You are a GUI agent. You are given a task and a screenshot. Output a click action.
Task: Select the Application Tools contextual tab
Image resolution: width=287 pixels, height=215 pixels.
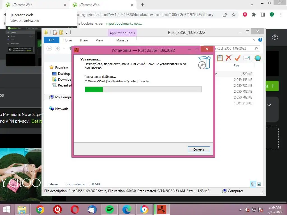click(122, 33)
